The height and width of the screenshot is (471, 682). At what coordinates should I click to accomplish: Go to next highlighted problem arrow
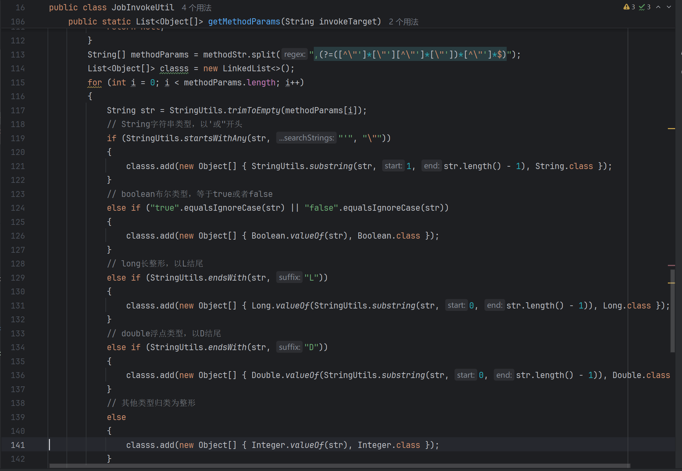tap(669, 7)
